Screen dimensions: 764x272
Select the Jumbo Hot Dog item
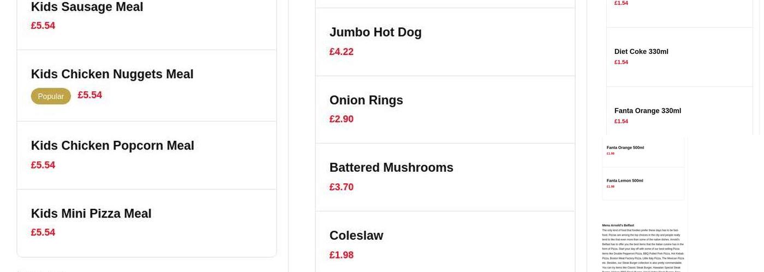pyautogui.click(x=375, y=33)
